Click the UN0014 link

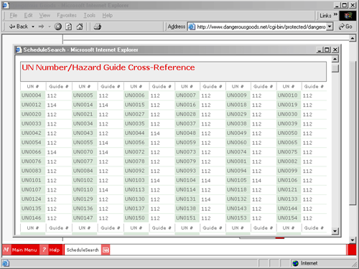83,105
